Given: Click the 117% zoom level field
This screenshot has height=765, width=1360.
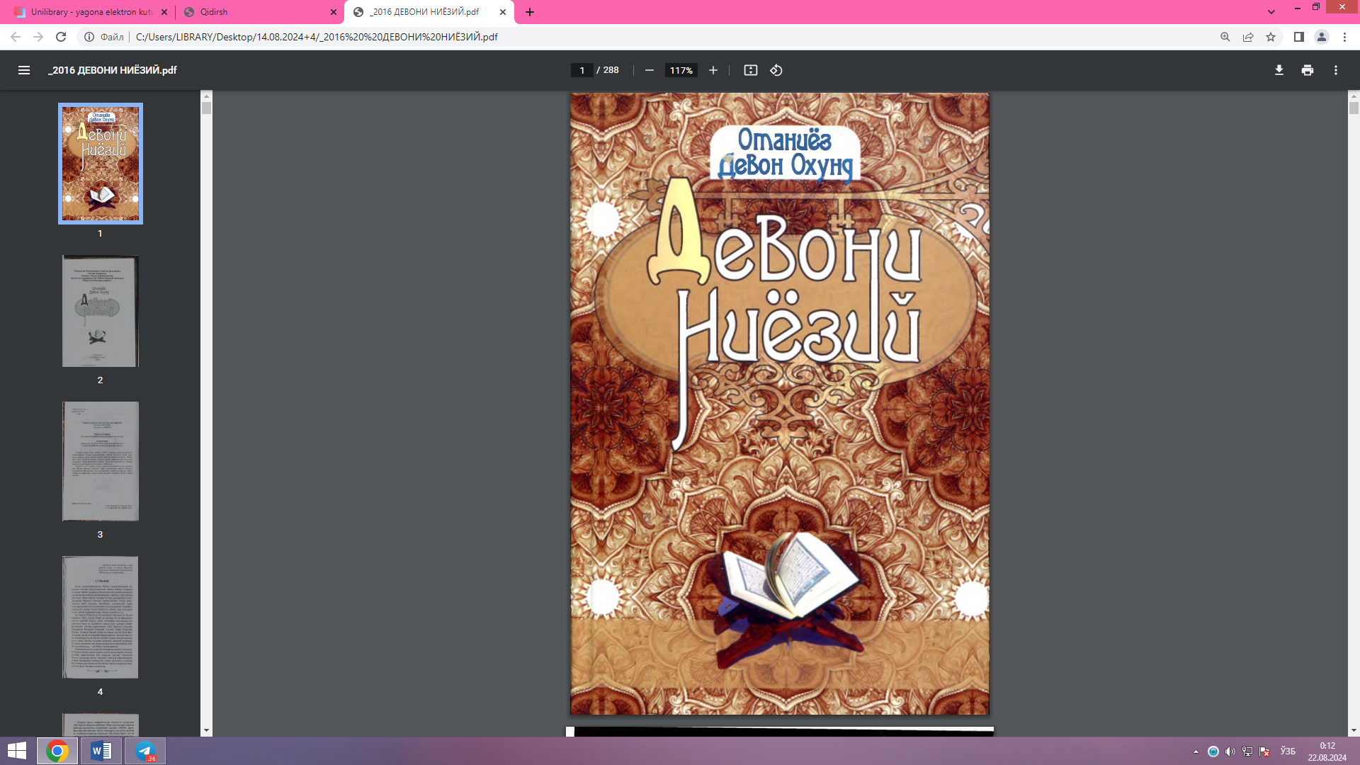Looking at the screenshot, I should tap(681, 70).
